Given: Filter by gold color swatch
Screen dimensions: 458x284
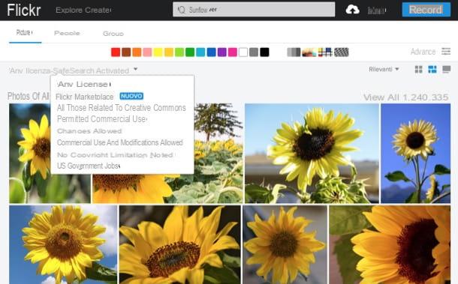Looking at the screenshot, I should [x=169, y=52].
